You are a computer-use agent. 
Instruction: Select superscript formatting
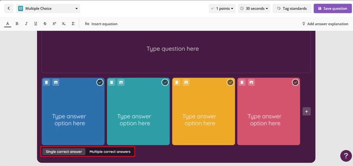click(x=54, y=24)
